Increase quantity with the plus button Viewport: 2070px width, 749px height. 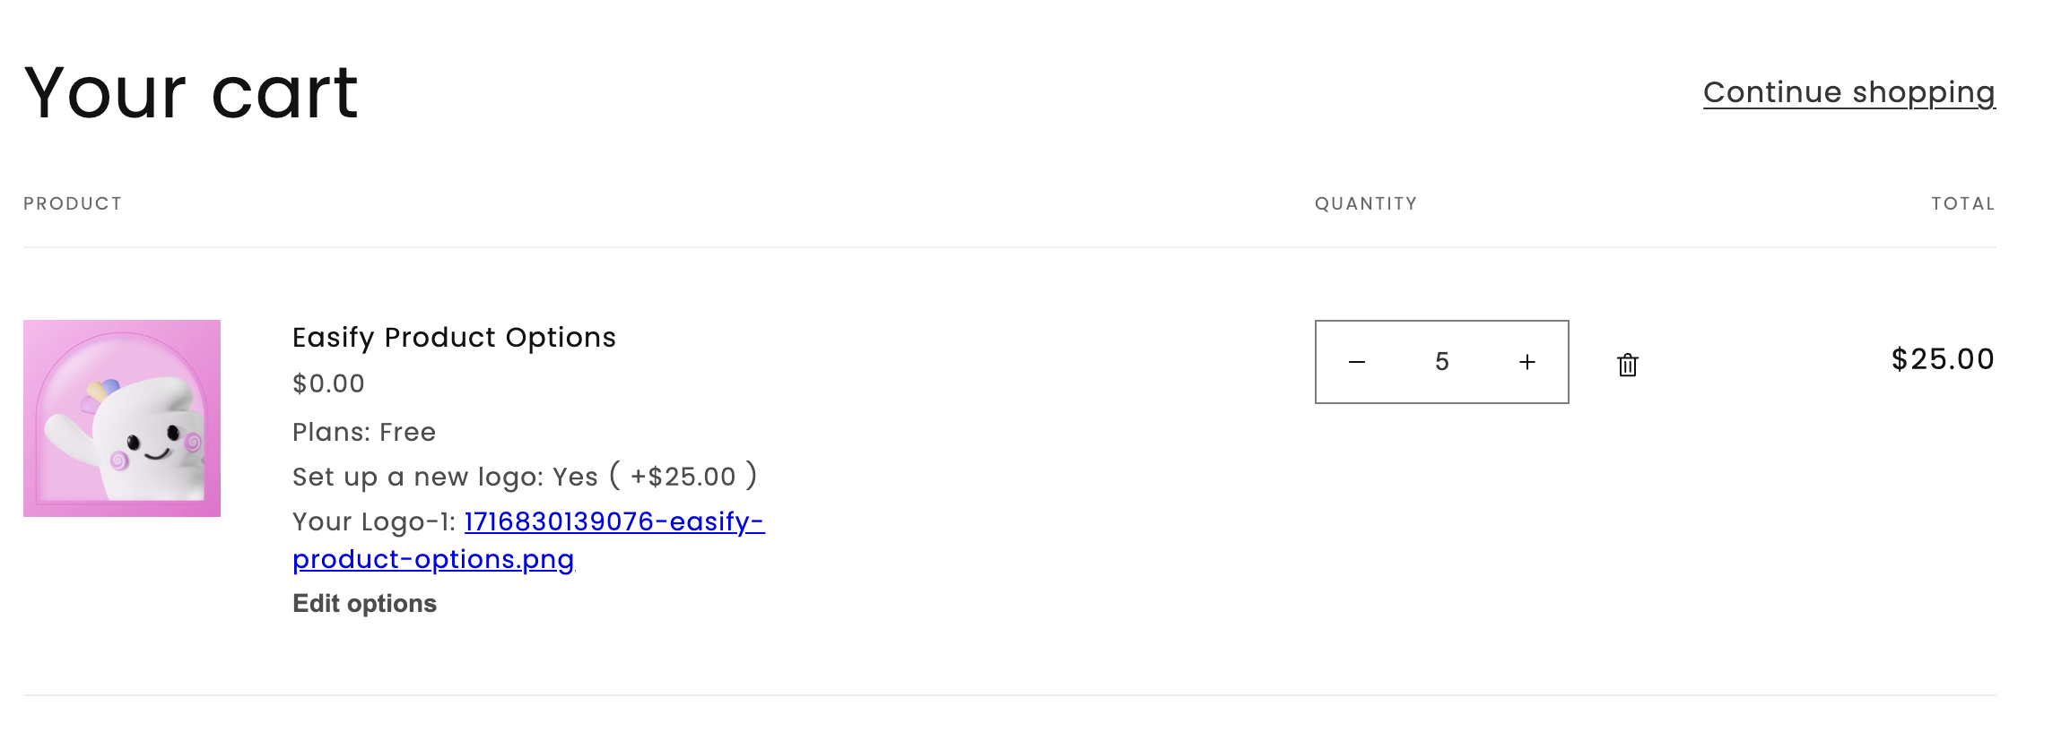[x=1527, y=362]
